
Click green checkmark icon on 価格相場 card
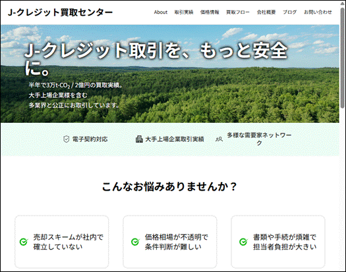135,242
